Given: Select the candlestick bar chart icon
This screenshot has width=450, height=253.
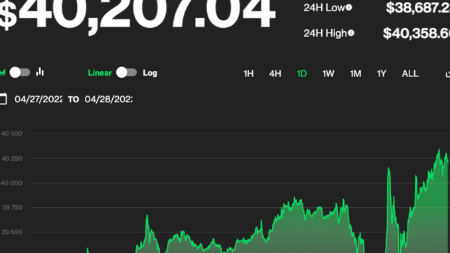Looking at the screenshot, I should (40, 72).
